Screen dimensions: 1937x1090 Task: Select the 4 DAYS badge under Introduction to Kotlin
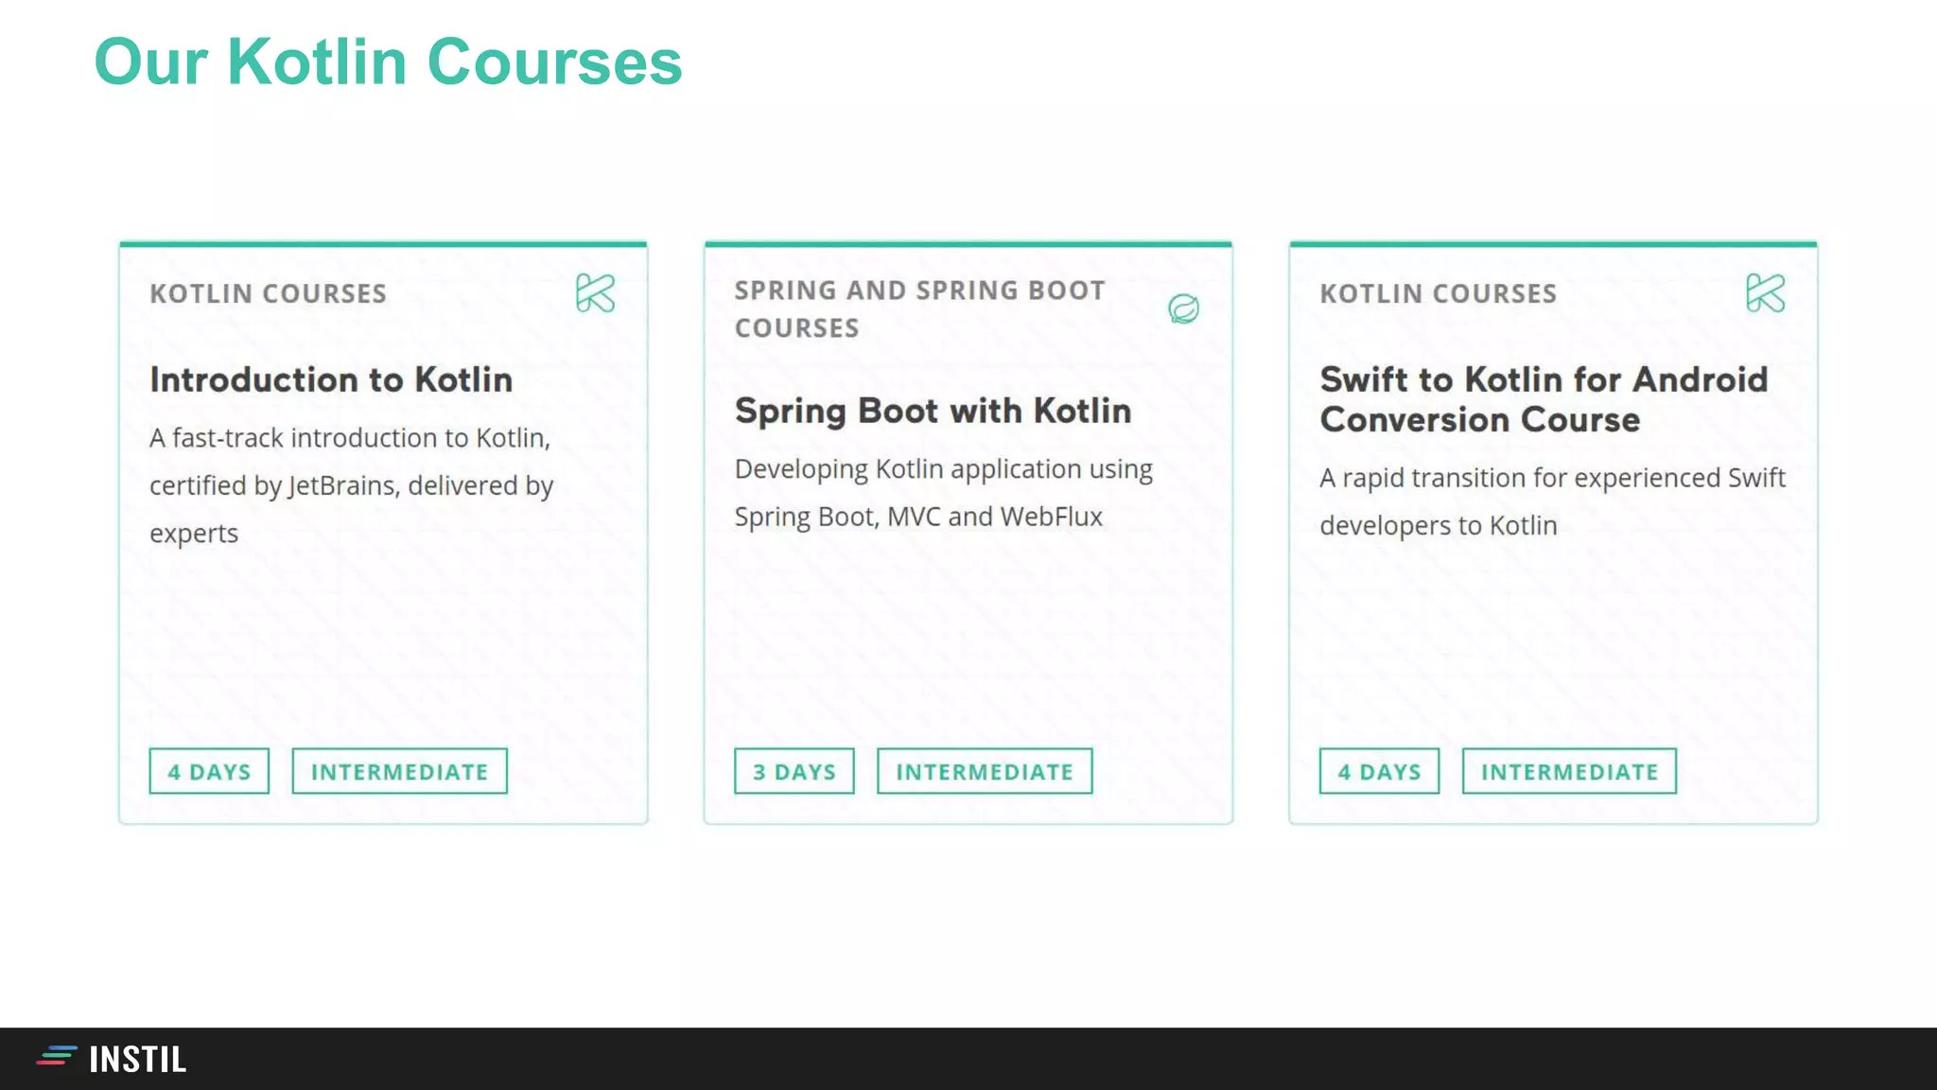point(209,771)
